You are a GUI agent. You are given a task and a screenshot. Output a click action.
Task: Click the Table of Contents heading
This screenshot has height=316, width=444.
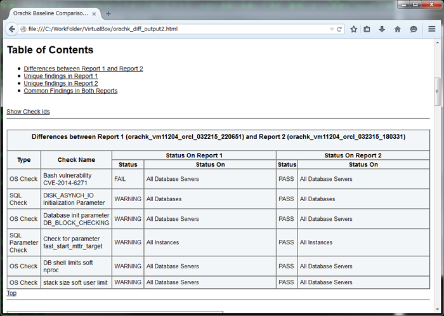50,50
